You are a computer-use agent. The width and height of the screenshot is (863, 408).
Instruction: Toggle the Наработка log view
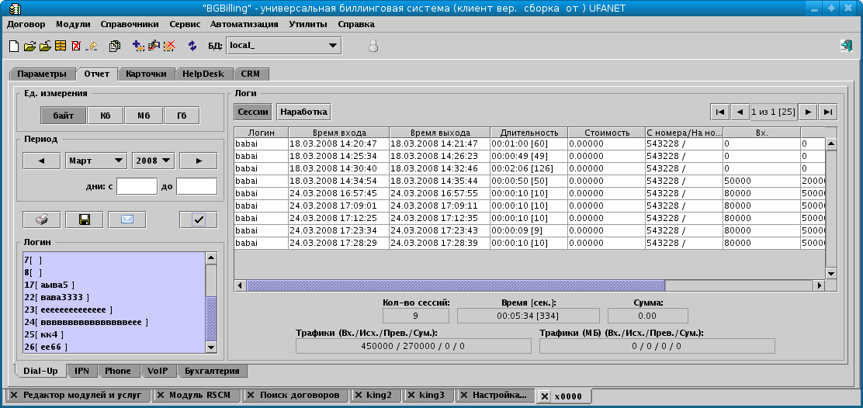click(304, 112)
